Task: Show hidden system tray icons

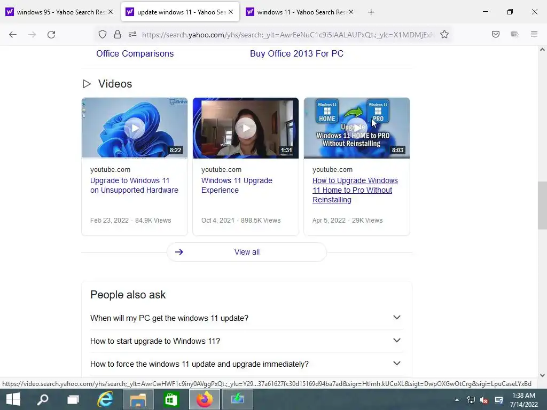Action: pyautogui.click(x=457, y=400)
